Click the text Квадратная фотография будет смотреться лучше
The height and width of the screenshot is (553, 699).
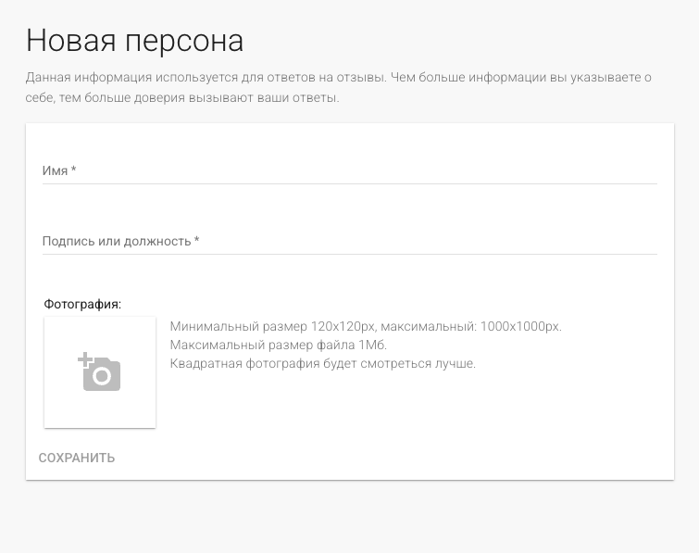click(323, 363)
